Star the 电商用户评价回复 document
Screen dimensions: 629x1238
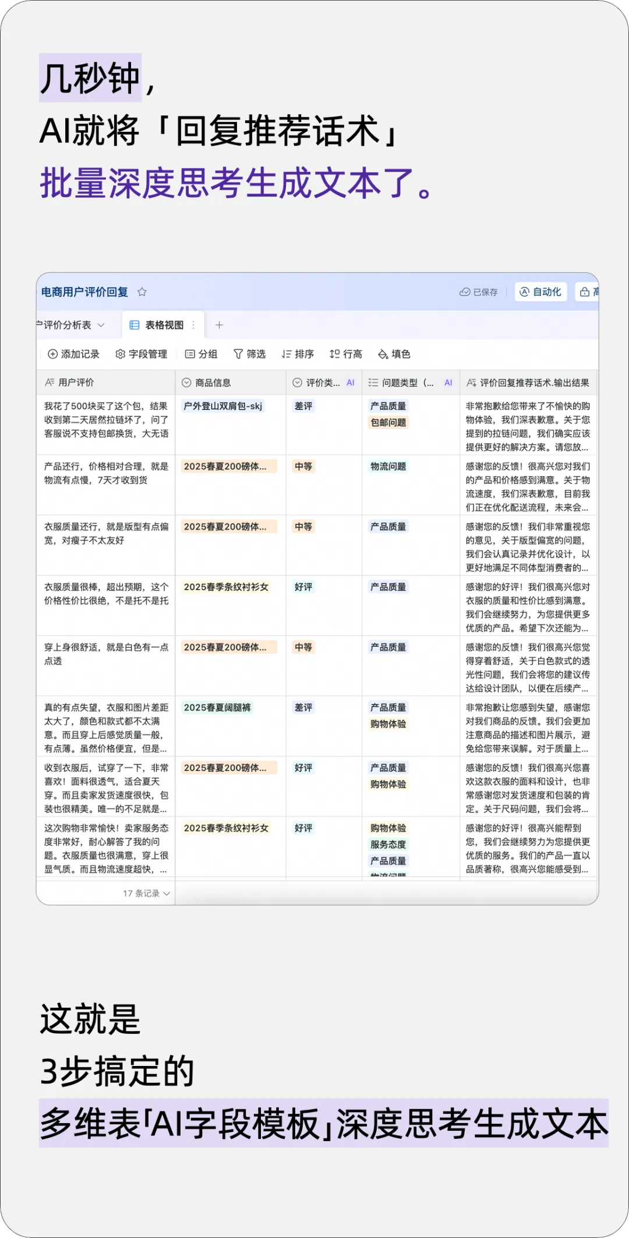(x=142, y=292)
